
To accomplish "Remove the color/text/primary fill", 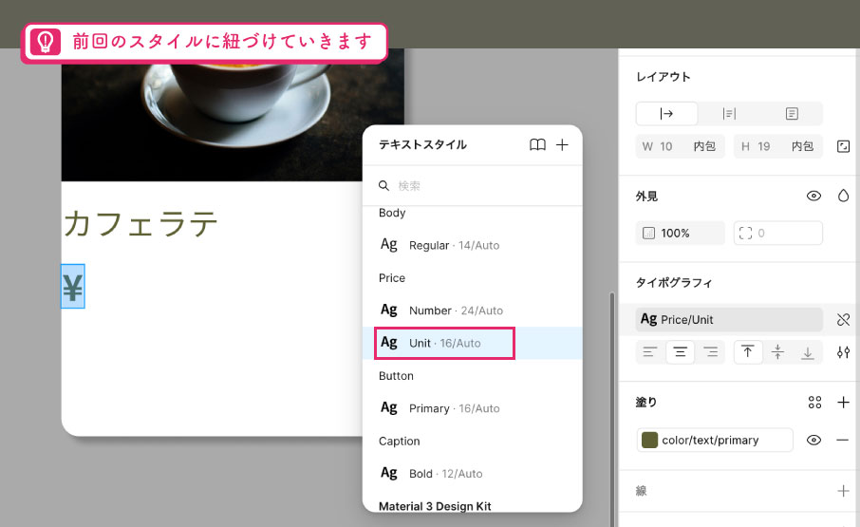I will [x=844, y=440].
